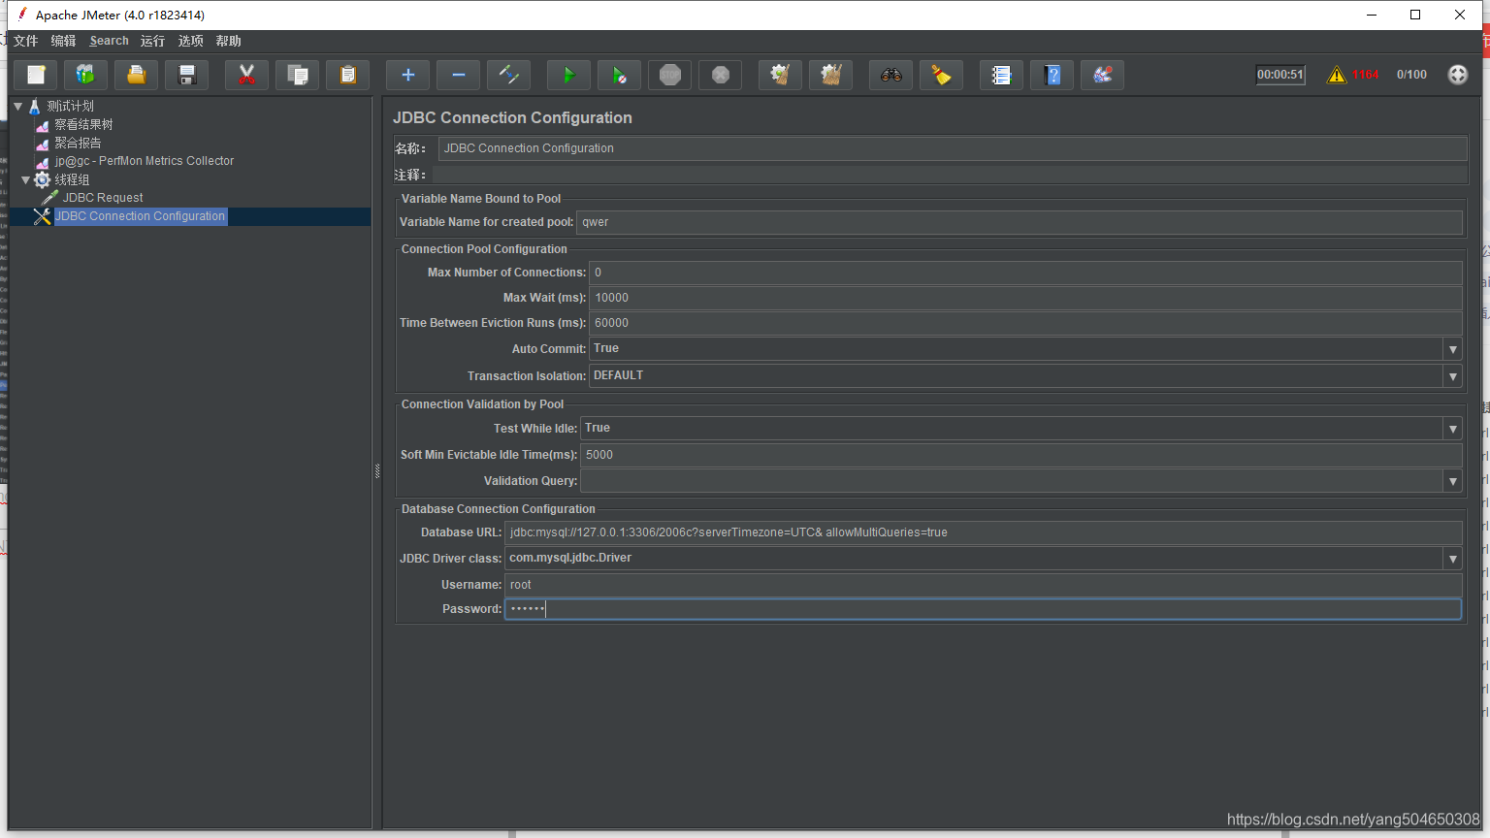Click the Open file folder icon

coord(137,75)
